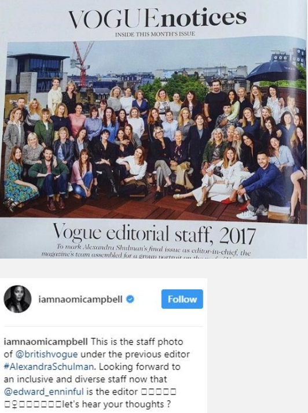
Task: Click the Follow button
Action: [182, 299]
